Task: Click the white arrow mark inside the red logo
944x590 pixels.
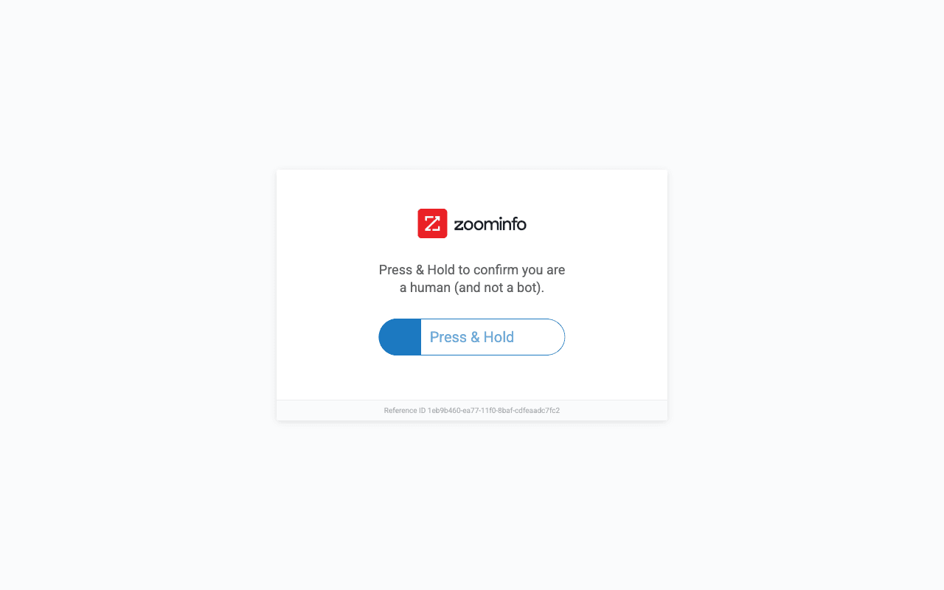Action: click(432, 223)
